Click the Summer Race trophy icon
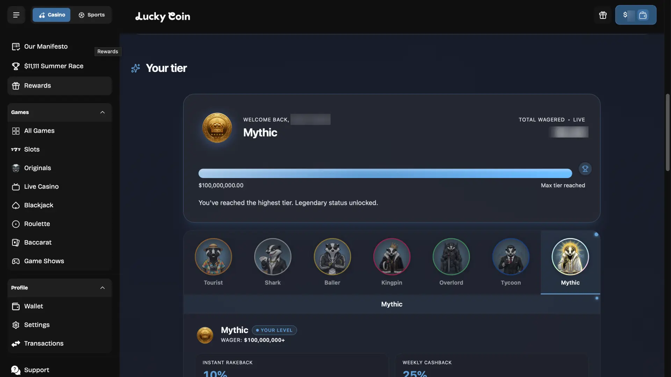The height and width of the screenshot is (377, 671). [x=16, y=66]
